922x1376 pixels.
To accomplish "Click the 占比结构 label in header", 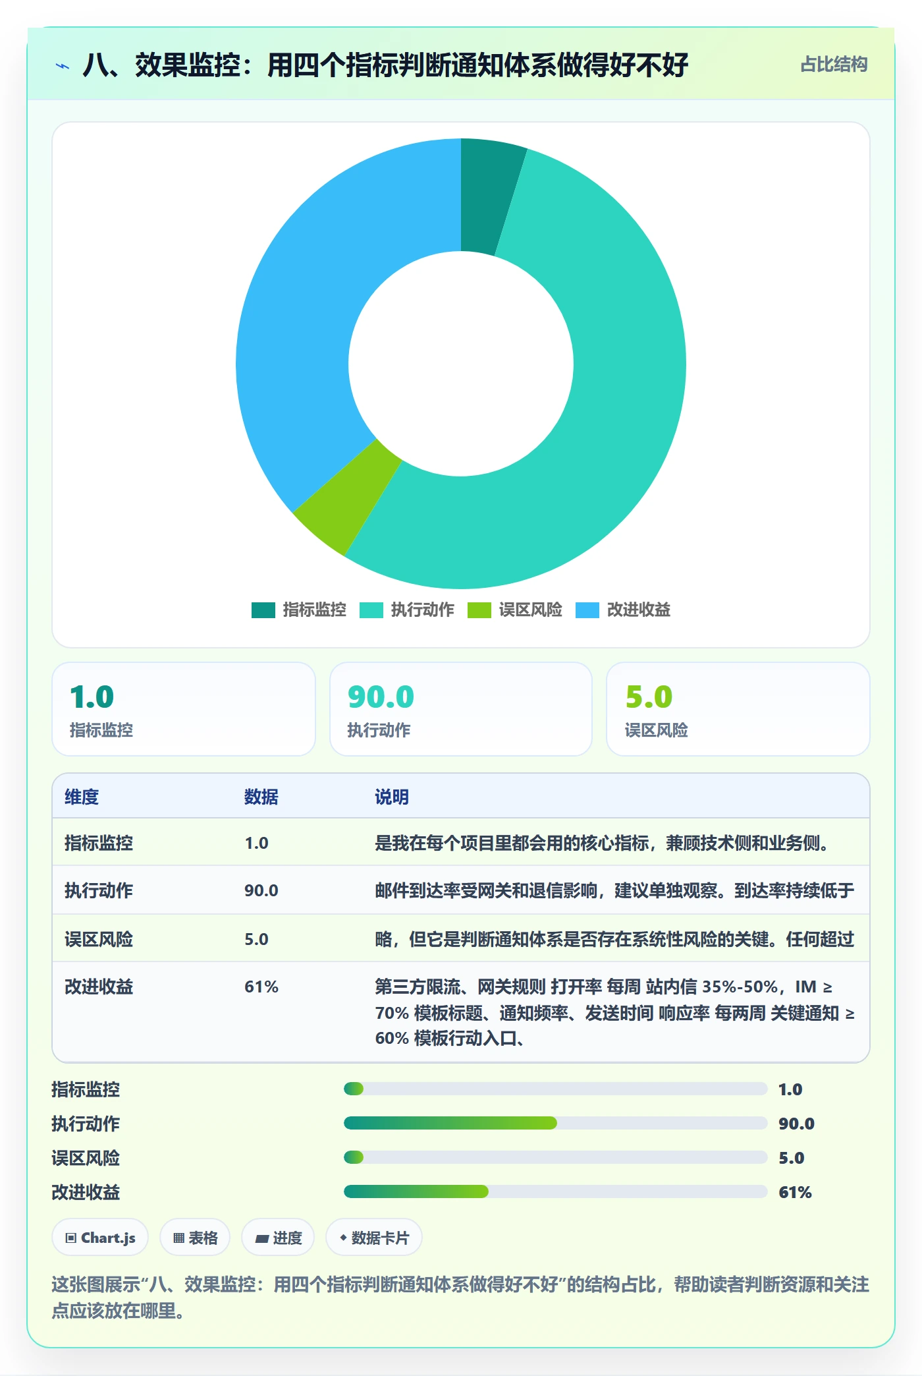I will point(834,65).
